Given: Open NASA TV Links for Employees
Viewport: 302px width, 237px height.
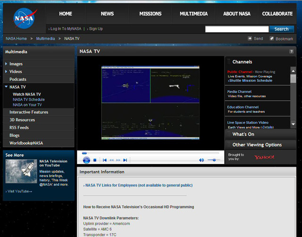Looking at the screenshot, I should [138, 185].
